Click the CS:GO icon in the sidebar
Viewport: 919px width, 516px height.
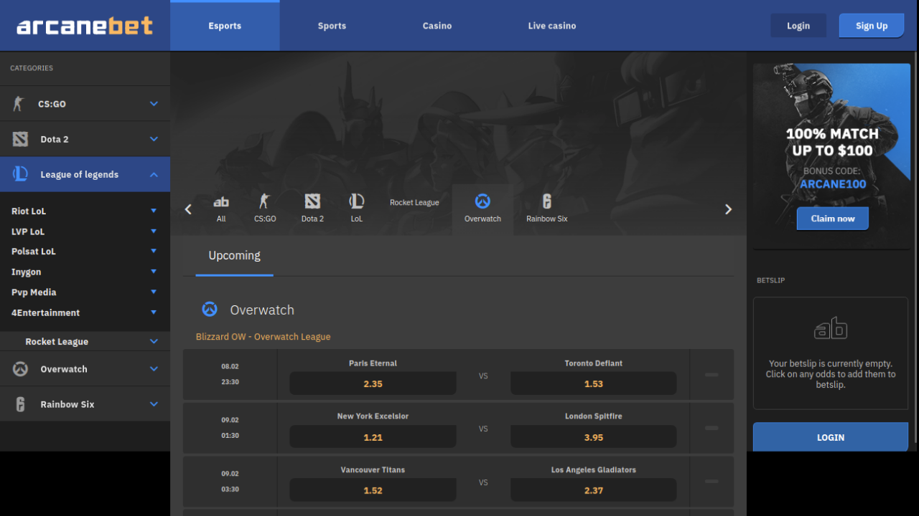19,104
